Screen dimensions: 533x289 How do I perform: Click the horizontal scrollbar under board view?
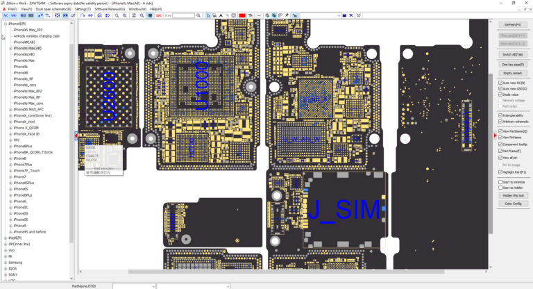pos(285,272)
